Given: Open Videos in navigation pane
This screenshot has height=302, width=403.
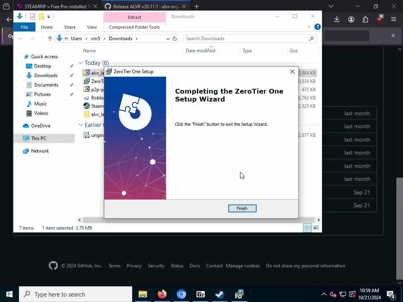Looking at the screenshot, I should click(41, 113).
